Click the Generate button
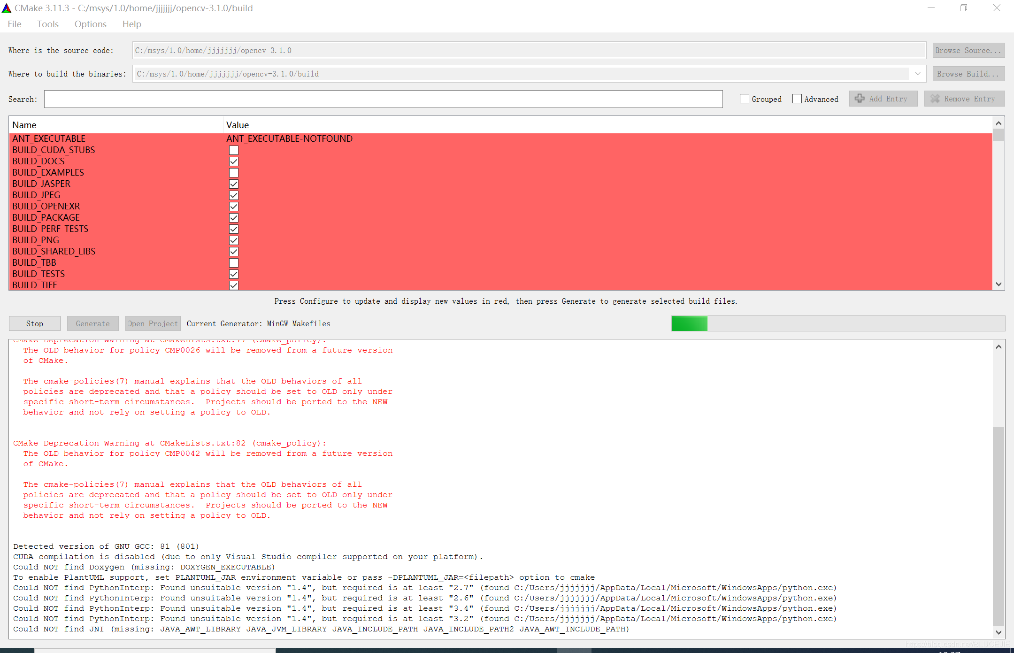 point(93,323)
